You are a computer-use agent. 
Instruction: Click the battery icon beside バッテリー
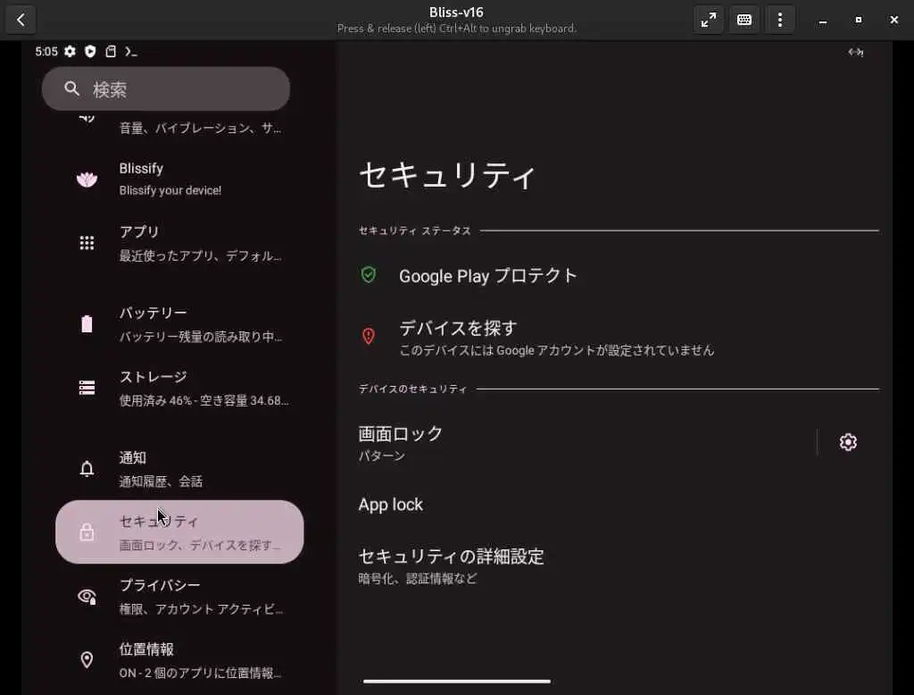[87, 324]
